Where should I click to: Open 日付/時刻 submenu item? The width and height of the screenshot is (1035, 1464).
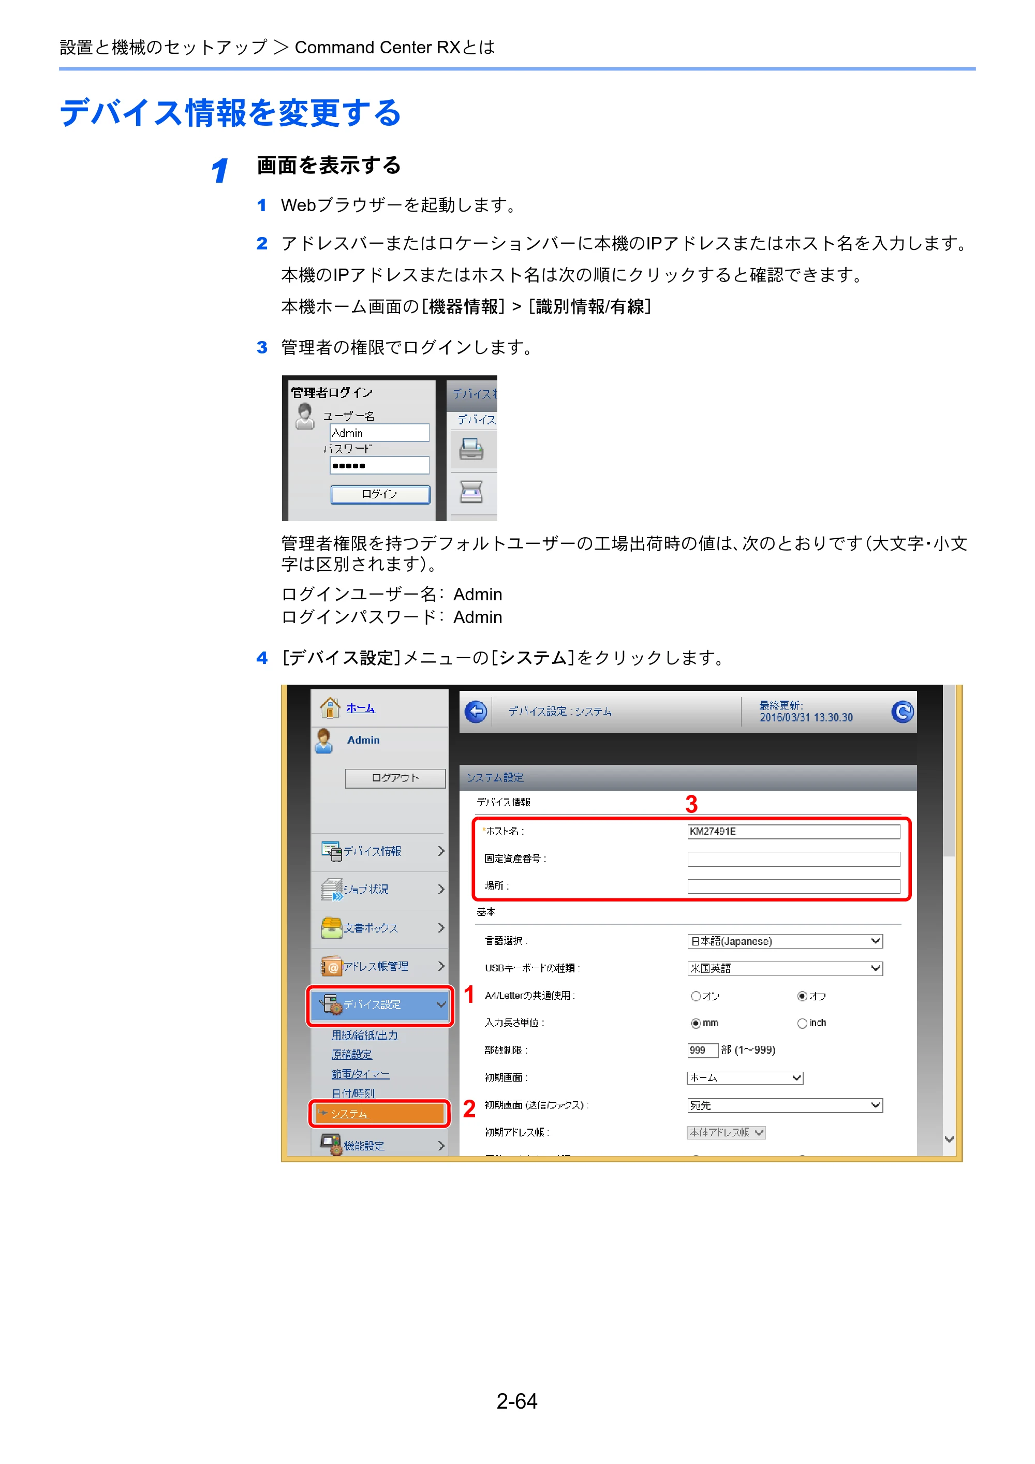[352, 1093]
